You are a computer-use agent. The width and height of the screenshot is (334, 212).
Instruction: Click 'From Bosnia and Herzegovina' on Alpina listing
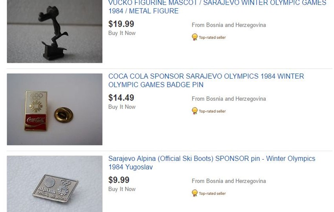click(x=229, y=181)
